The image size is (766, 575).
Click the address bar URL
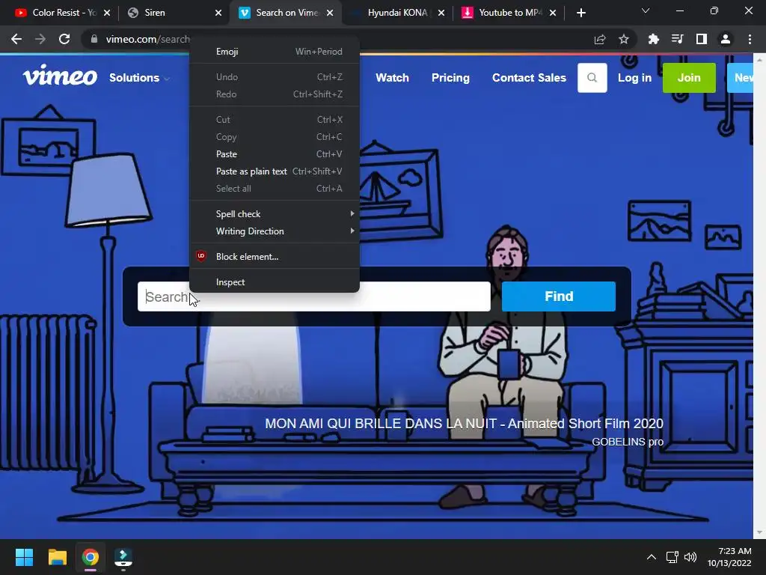pos(147,39)
